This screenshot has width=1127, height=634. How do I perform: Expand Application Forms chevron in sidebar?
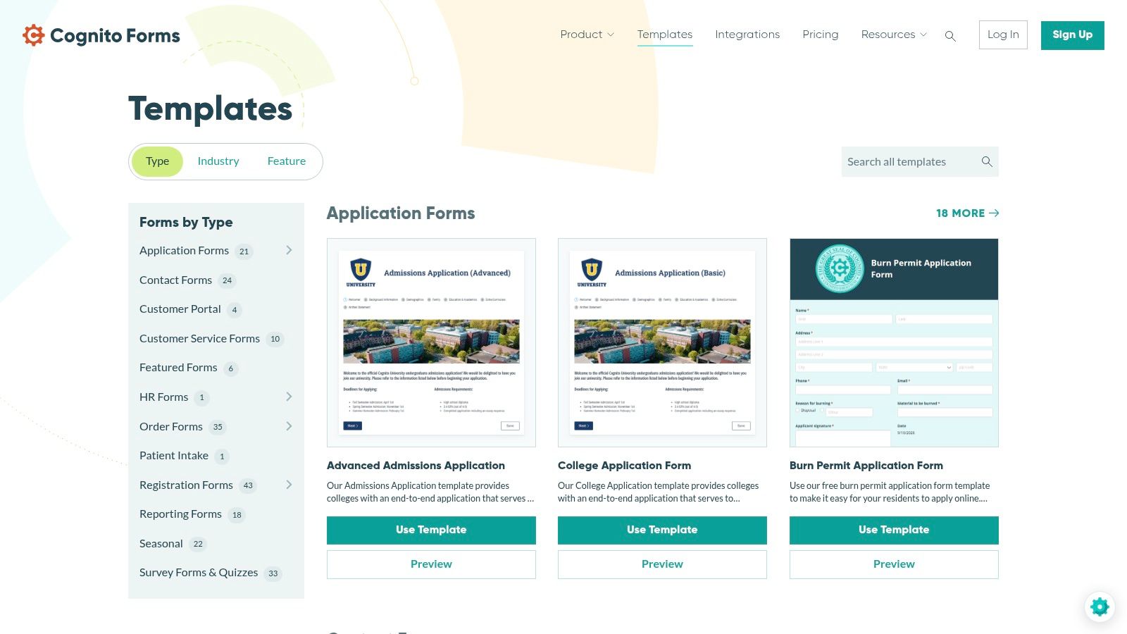click(x=289, y=250)
